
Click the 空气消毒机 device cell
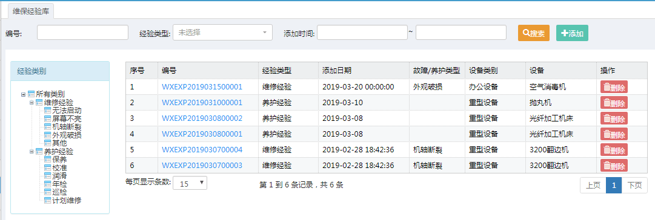click(560, 87)
